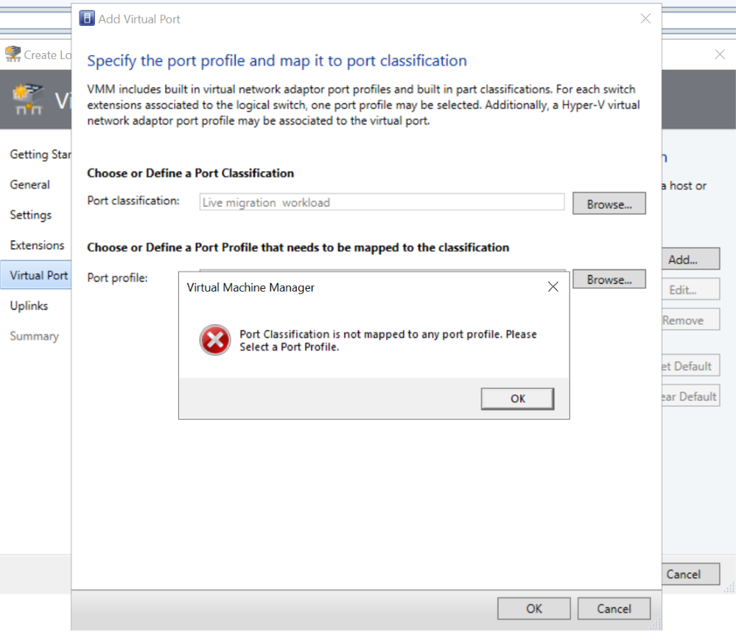Click the Create Logical Switch title bar icon
Screen dimensions: 736x643
click(13, 54)
